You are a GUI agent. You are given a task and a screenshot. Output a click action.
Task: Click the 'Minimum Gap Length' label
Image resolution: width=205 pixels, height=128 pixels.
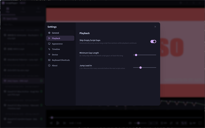[89, 53]
